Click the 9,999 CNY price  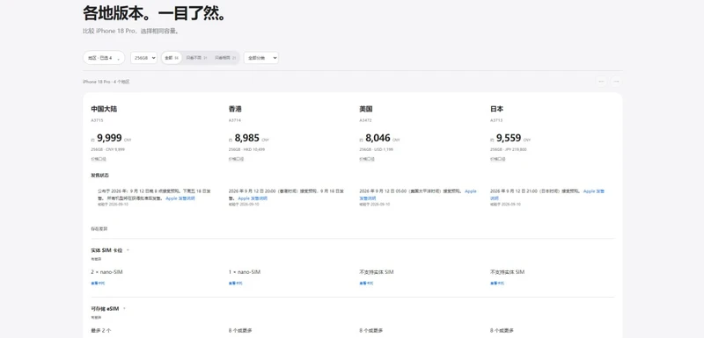[x=111, y=138]
